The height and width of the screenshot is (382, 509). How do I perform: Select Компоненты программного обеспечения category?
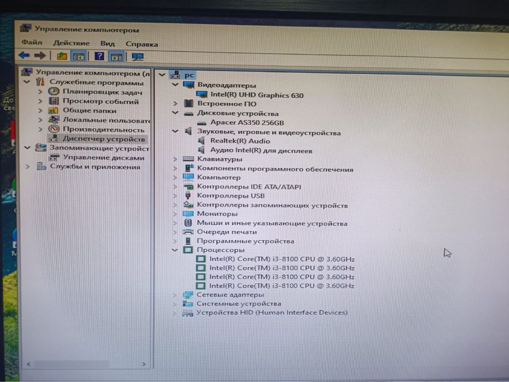click(x=275, y=169)
